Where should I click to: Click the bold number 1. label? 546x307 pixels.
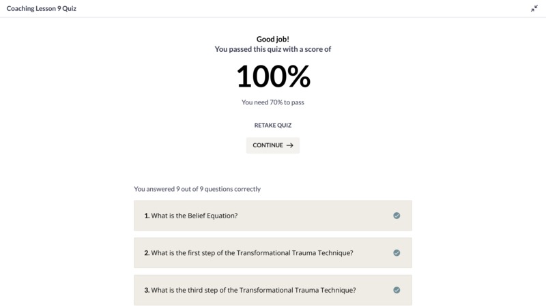pos(147,216)
